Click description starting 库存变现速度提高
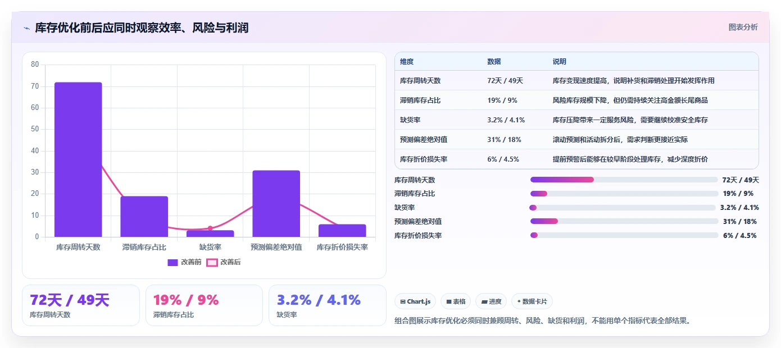 coord(634,81)
